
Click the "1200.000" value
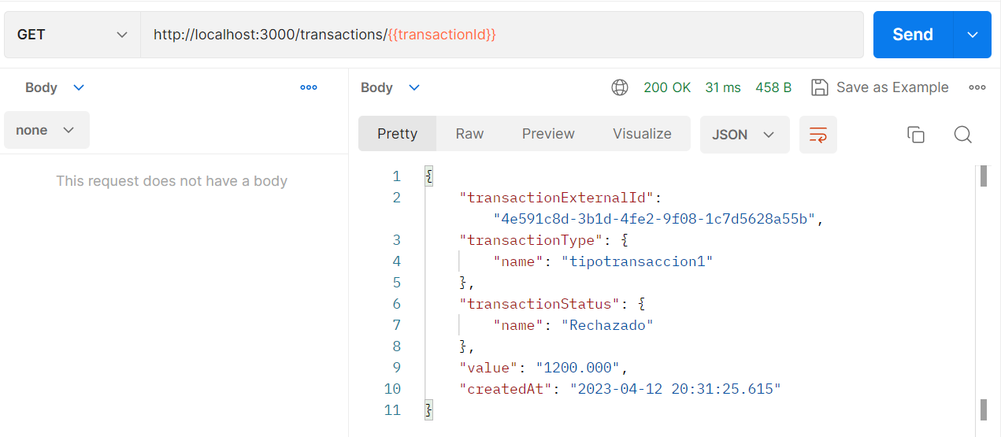578,368
